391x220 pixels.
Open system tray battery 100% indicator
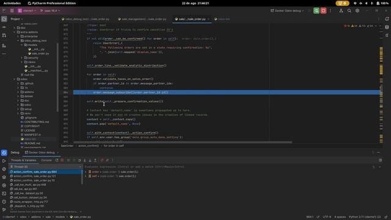click(x=382, y=3)
